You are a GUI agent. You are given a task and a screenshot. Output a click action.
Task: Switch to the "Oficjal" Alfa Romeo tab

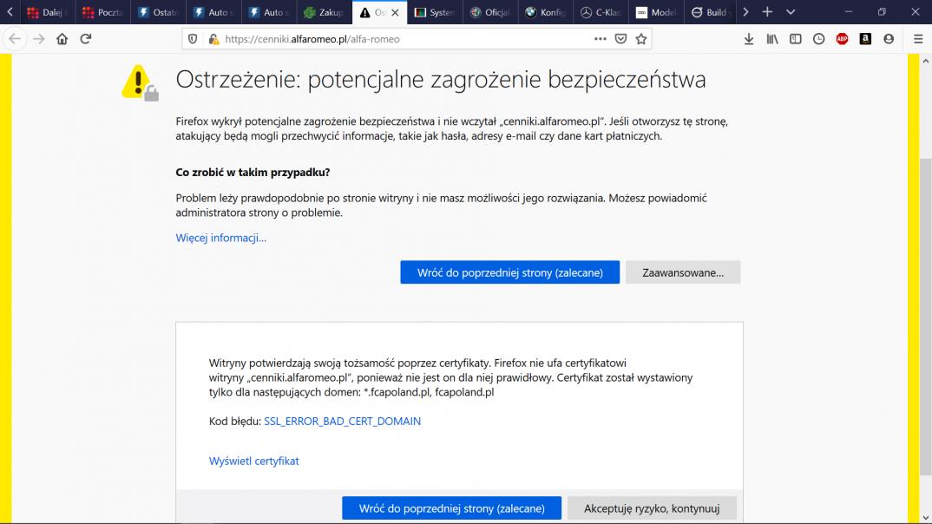click(490, 12)
